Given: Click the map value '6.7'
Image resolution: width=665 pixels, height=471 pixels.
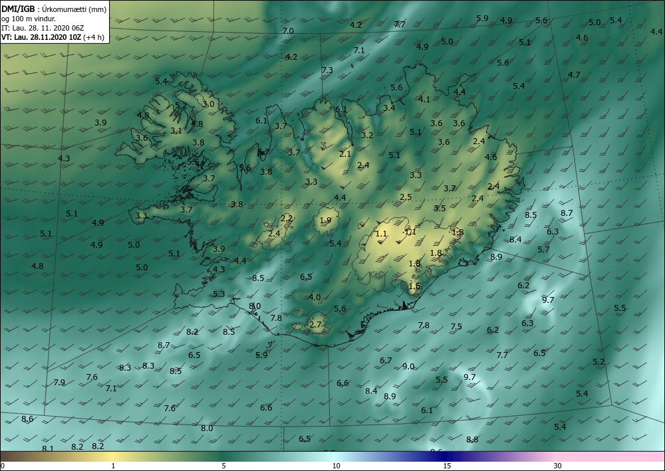Looking at the screenshot, I should click(x=386, y=361).
